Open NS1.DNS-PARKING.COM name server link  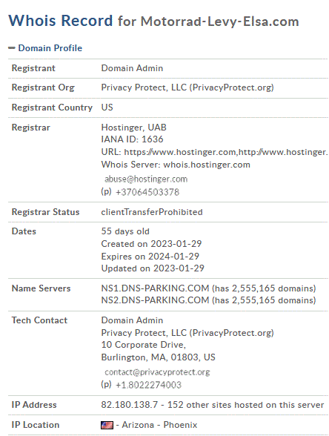(155, 288)
